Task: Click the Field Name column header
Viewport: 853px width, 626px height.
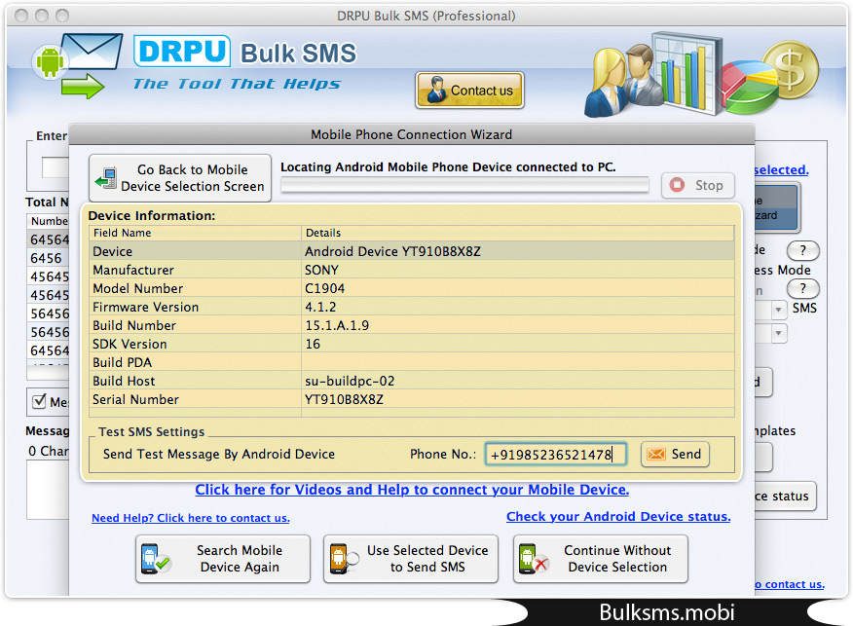Action: coord(196,233)
